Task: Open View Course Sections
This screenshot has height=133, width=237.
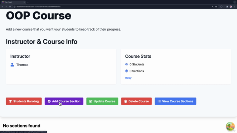Action: coord(175,101)
